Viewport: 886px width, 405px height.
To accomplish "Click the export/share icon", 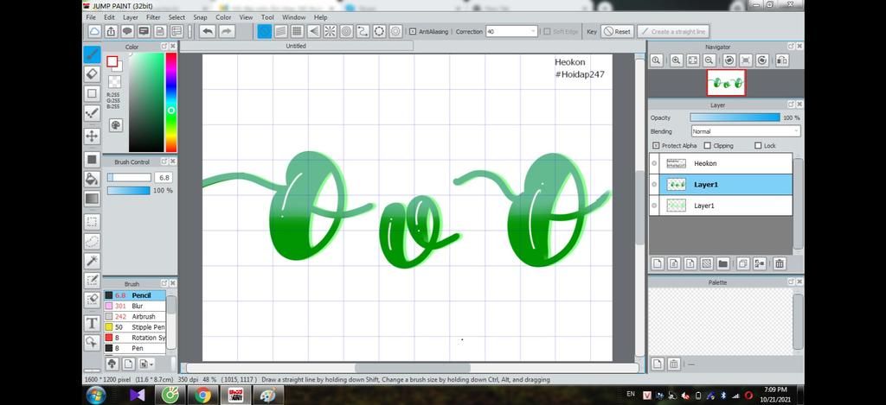I will (112, 32).
